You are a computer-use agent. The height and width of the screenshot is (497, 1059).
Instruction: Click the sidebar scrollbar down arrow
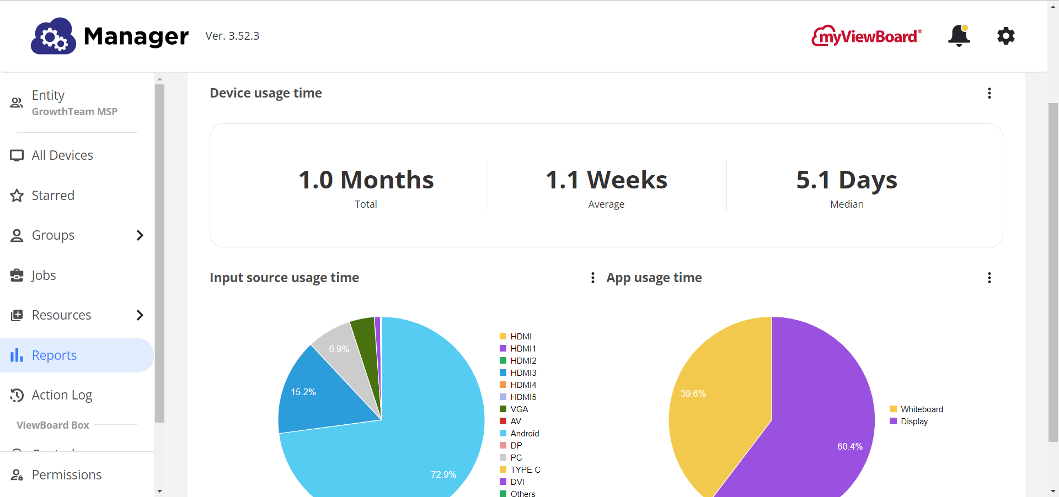click(x=159, y=491)
